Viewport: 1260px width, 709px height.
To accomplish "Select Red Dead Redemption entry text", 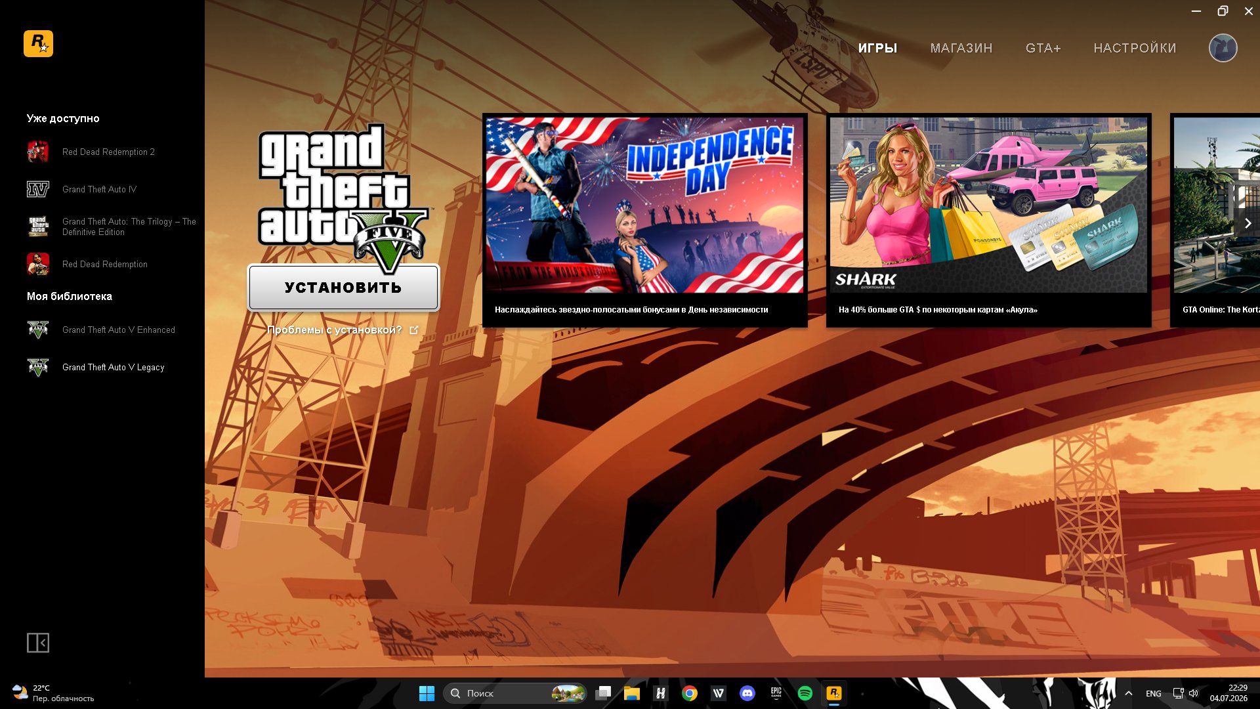I will pos(105,264).
